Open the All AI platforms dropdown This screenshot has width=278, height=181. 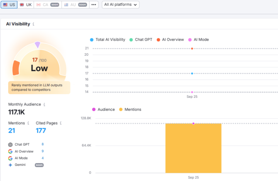[x=120, y=5]
